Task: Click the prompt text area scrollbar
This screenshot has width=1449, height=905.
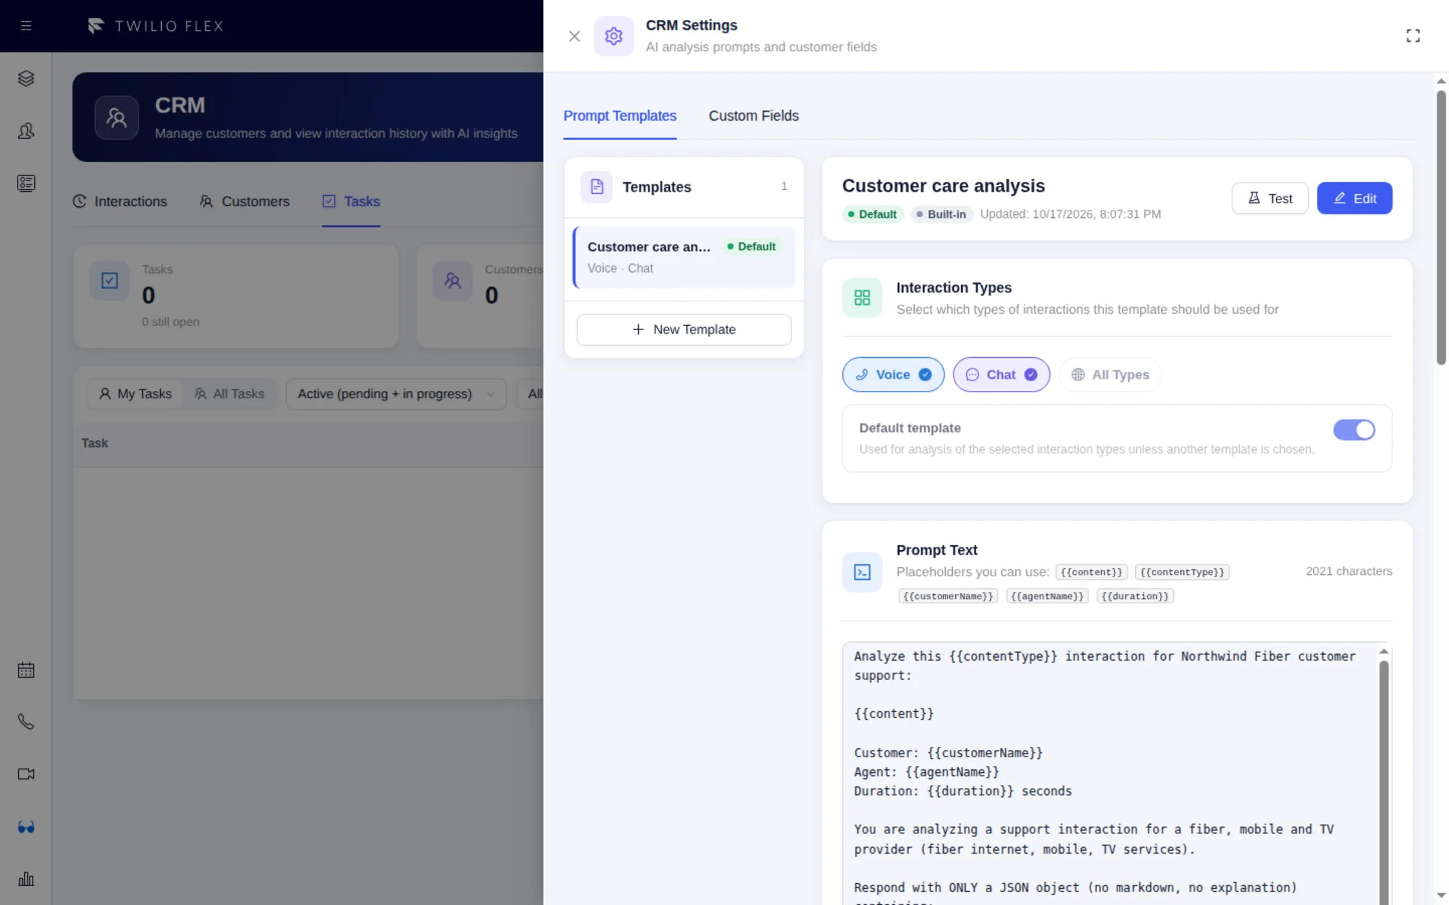Action: (x=1384, y=782)
